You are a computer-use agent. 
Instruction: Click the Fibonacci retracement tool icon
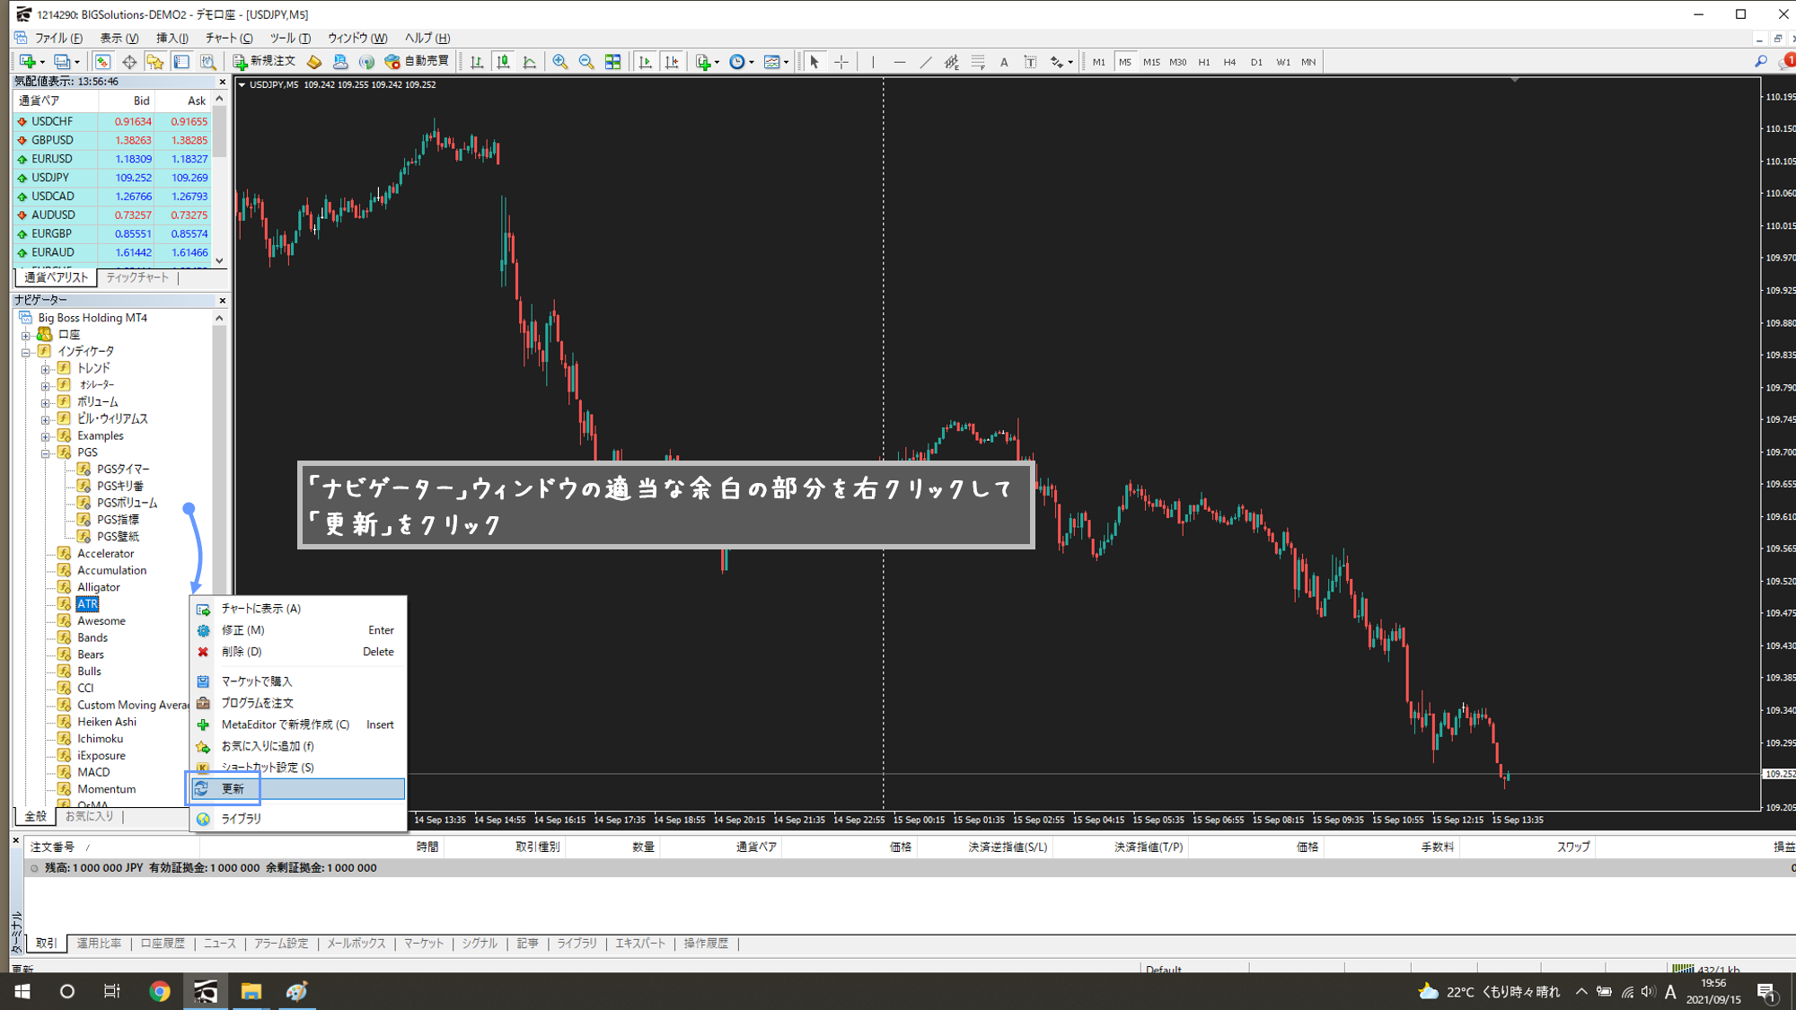[x=978, y=62]
